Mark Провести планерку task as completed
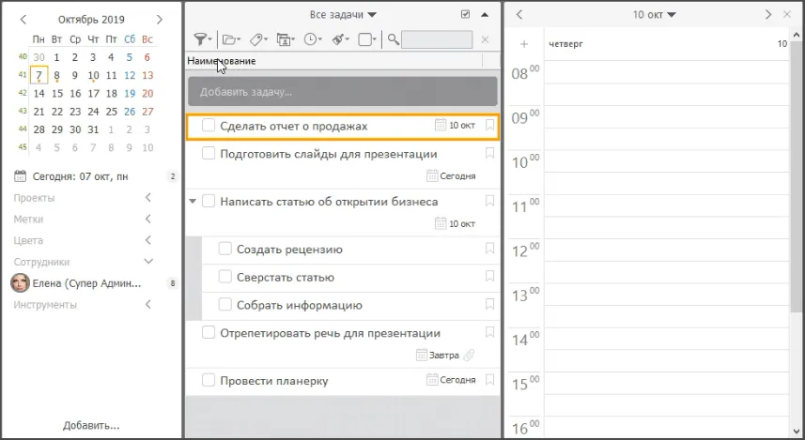Viewport: 805px width, 440px height. [x=209, y=380]
